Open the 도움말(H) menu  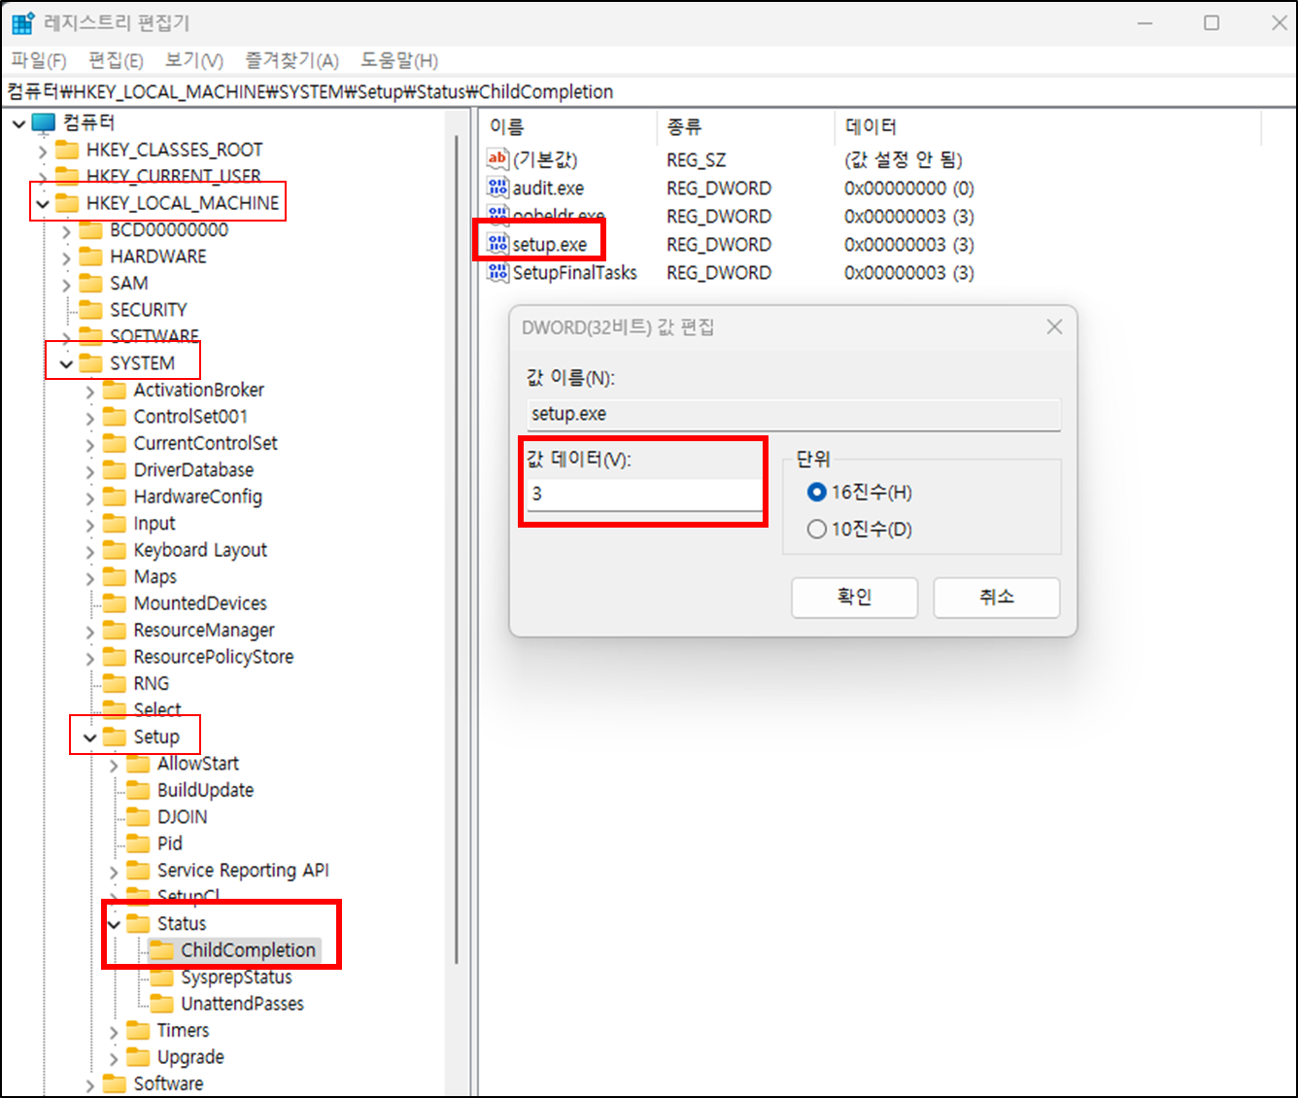[x=399, y=60]
